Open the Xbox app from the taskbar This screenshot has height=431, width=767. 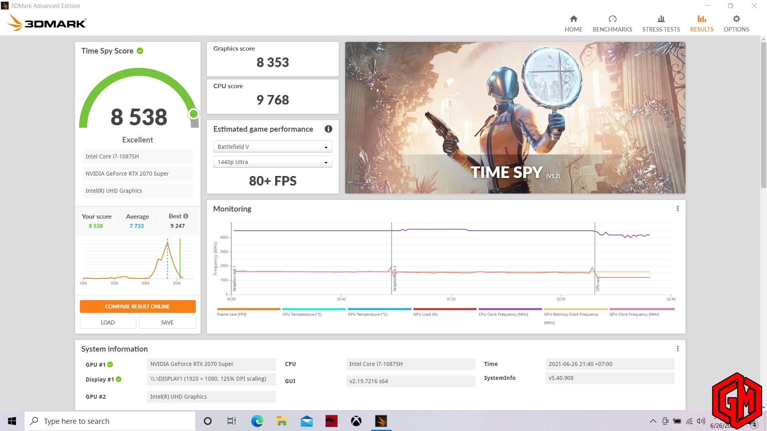[x=356, y=421]
